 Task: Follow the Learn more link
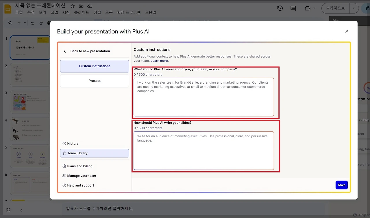tap(160, 61)
